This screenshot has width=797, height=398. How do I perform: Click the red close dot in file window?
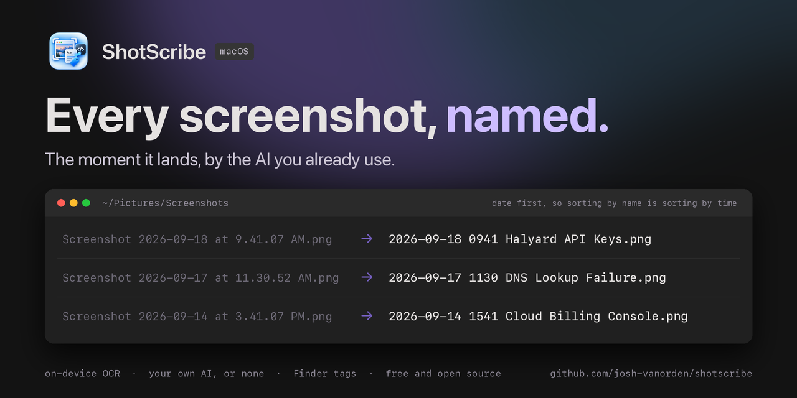pos(61,203)
